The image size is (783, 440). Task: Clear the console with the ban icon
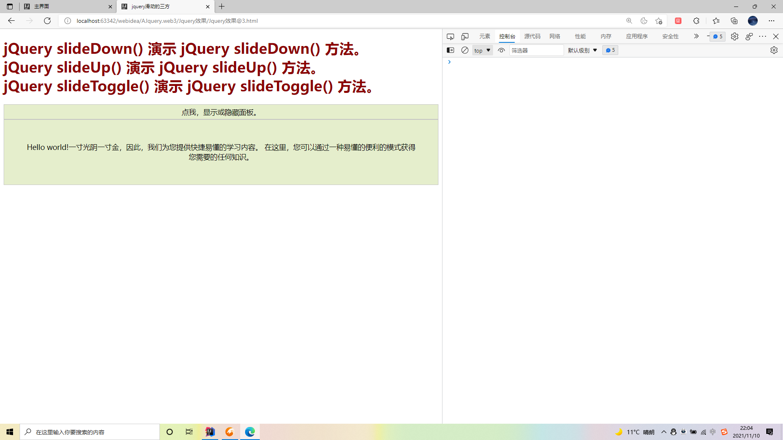(465, 50)
